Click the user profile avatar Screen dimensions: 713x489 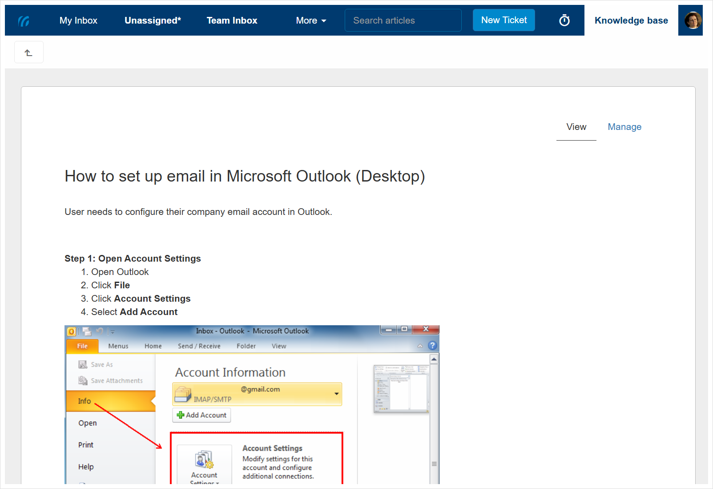[x=693, y=20]
